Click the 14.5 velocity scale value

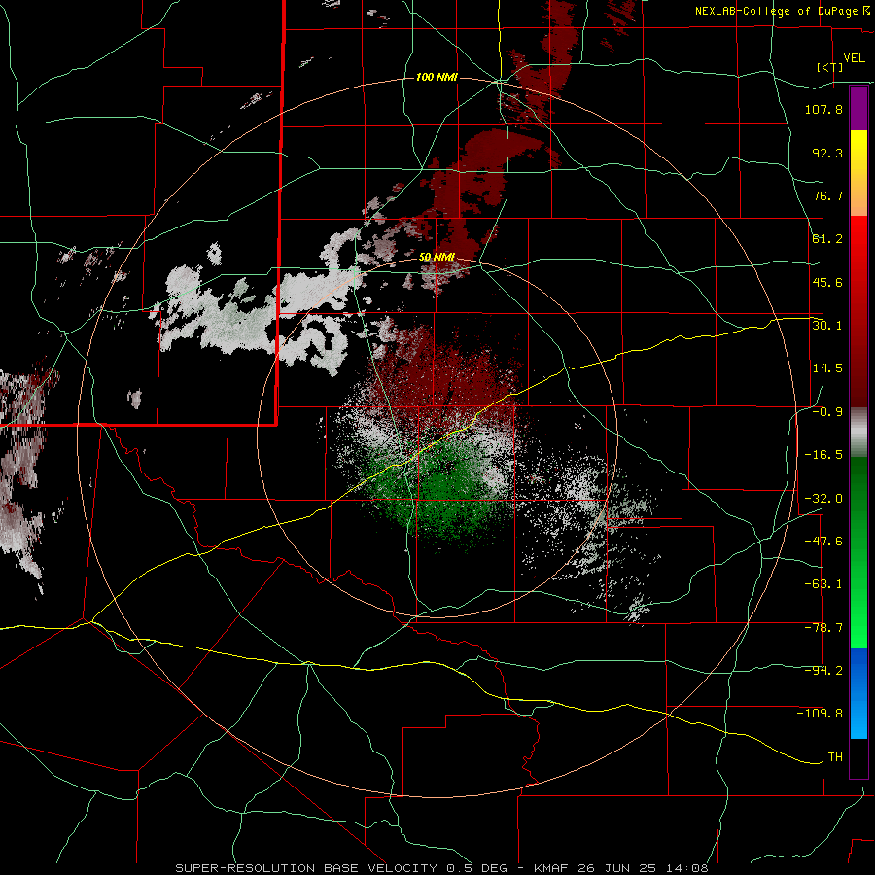point(827,368)
